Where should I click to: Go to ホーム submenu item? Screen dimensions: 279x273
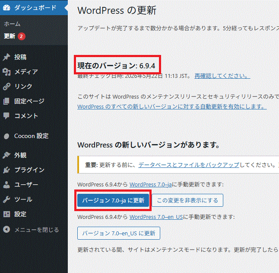(12, 24)
